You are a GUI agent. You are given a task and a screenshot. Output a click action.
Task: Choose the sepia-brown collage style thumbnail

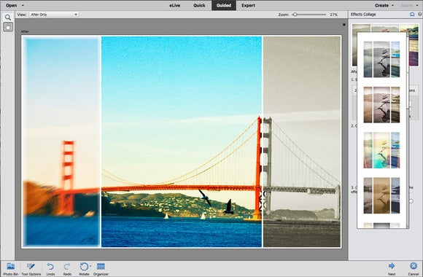pyautogui.click(x=381, y=105)
